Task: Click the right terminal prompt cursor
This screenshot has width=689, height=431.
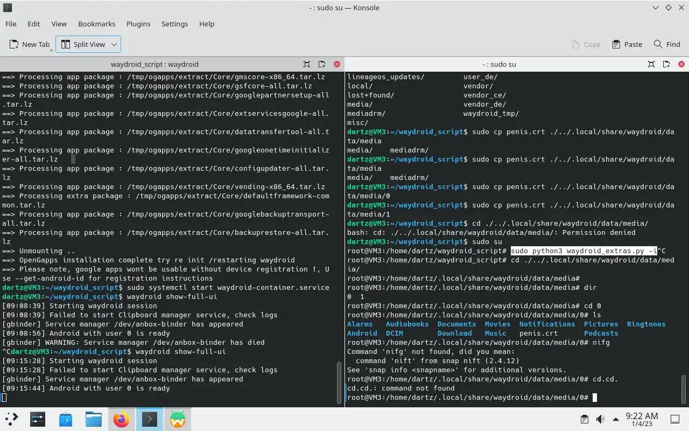Action: [x=595, y=397]
